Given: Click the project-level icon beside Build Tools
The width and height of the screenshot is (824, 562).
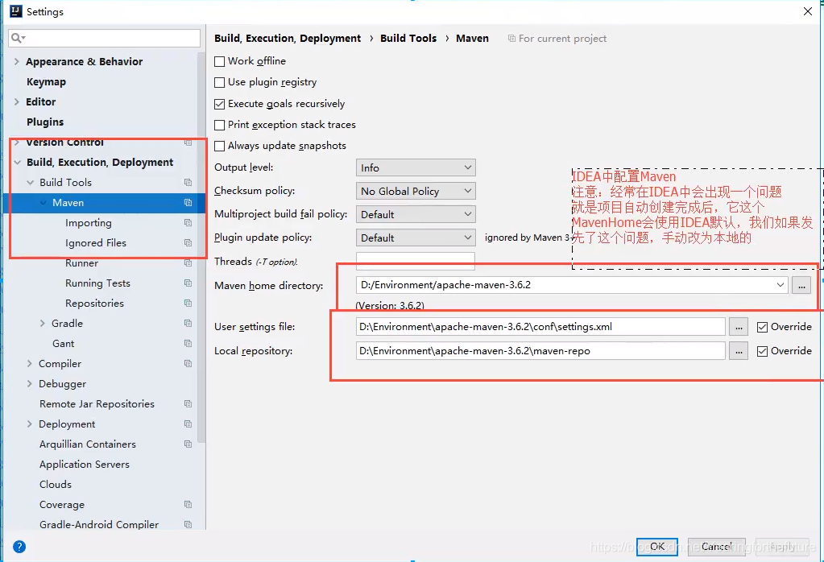Looking at the screenshot, I should [188, 182].
